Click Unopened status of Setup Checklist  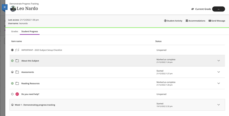pos(161,50)
